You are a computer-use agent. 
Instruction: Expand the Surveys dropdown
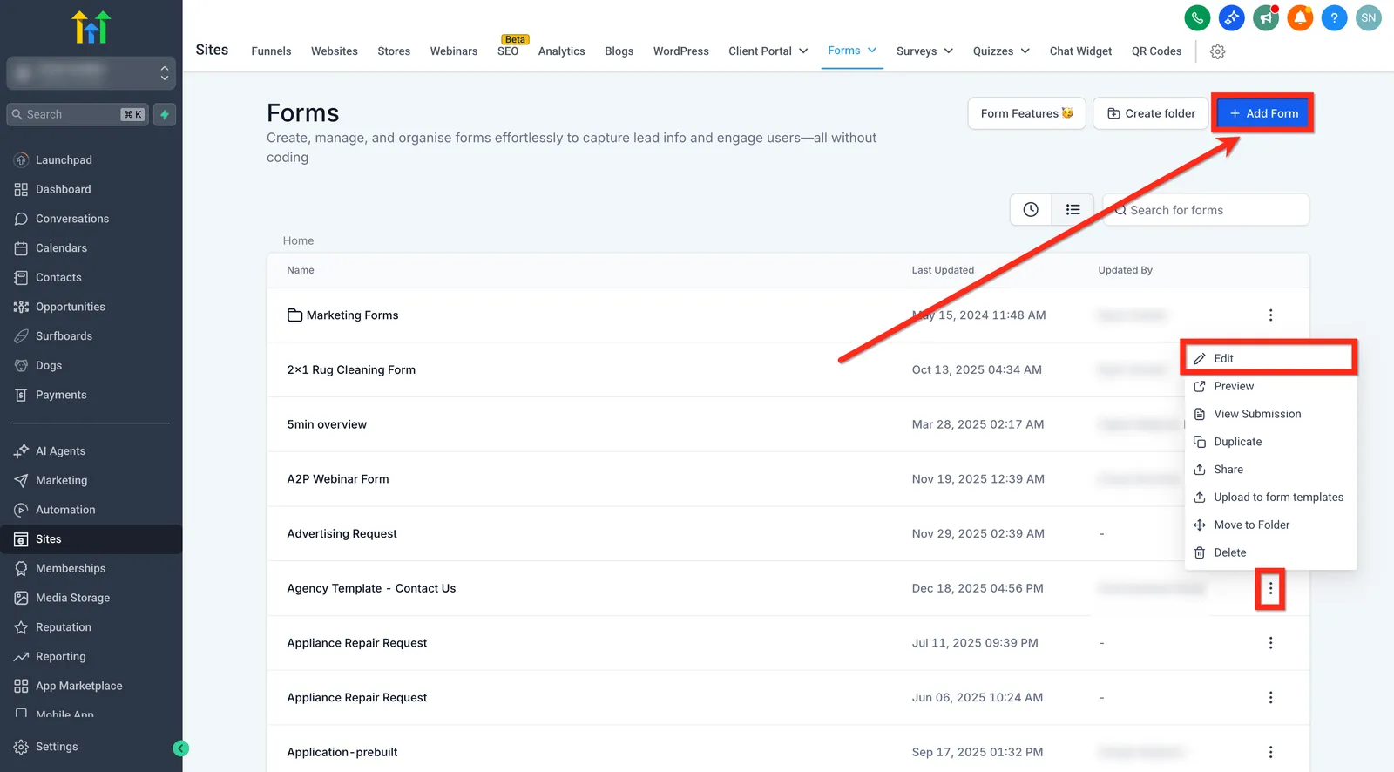pyautogui.click(x=948, y=51)
